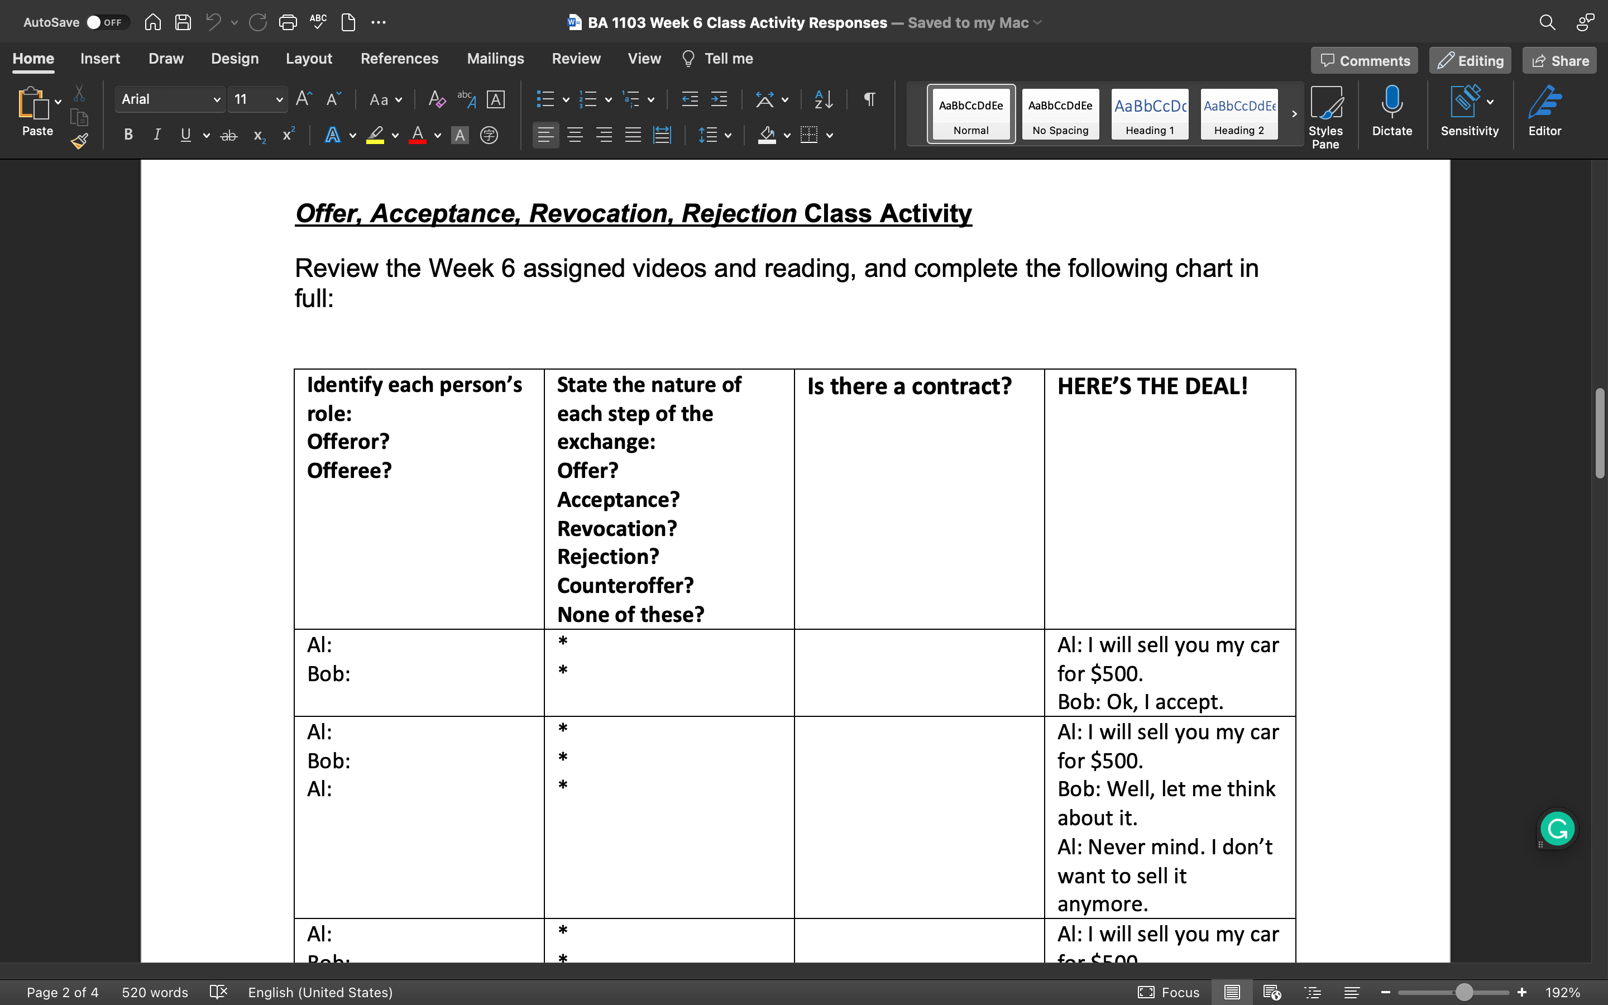The height and width of the screenshot is (1005, 1608).
Task: Click the Sort A-Z icon
Action: 824,99
